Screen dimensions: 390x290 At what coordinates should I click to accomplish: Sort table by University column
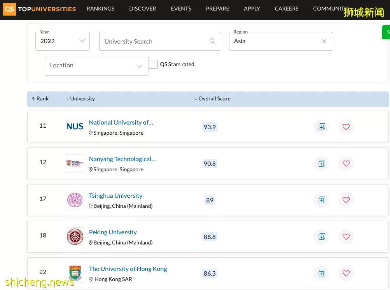[x=80, y=99]
